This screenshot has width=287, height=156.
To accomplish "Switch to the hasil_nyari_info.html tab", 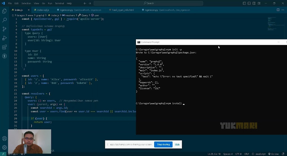I will [121, 10].
